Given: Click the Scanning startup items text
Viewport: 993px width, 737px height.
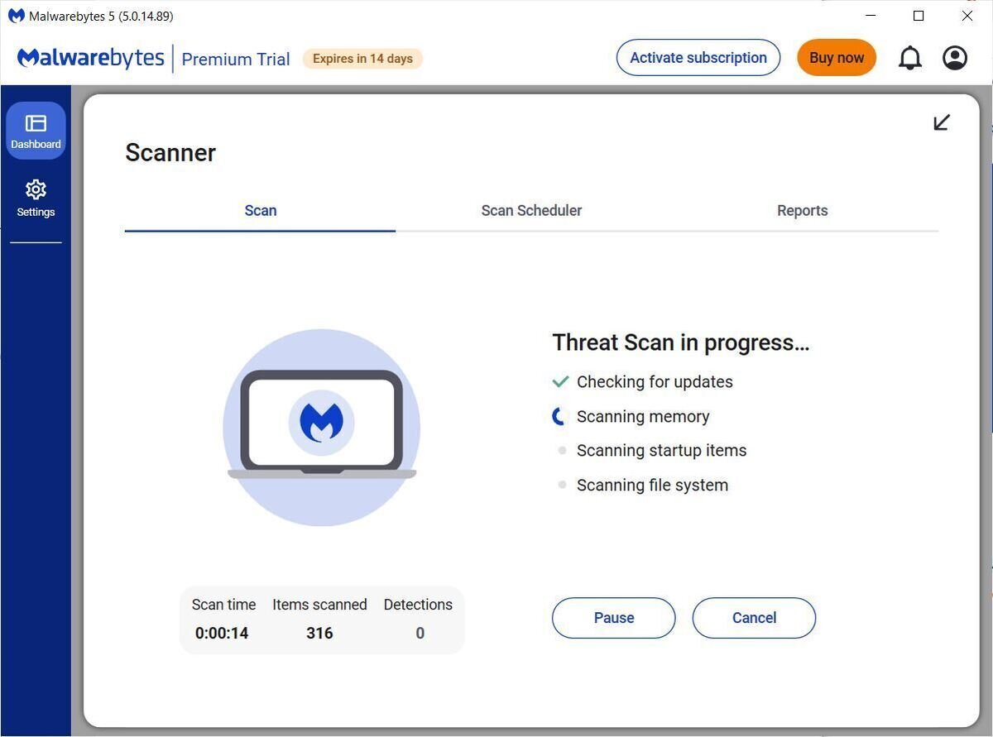Looking at the screenshot, I should pyautogui.click(x=661, y=451).
